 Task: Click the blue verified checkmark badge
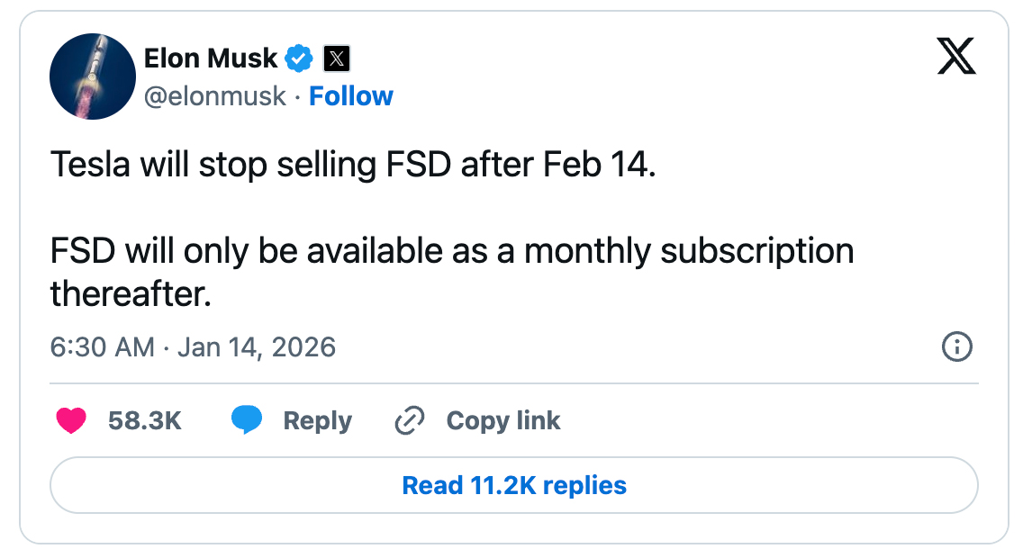click(x=299, y=59)
